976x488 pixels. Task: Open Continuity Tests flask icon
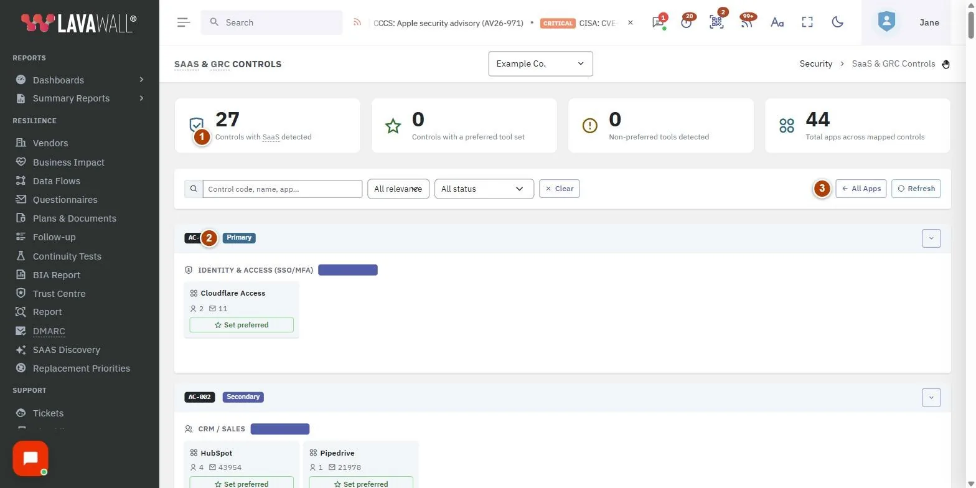21,256
